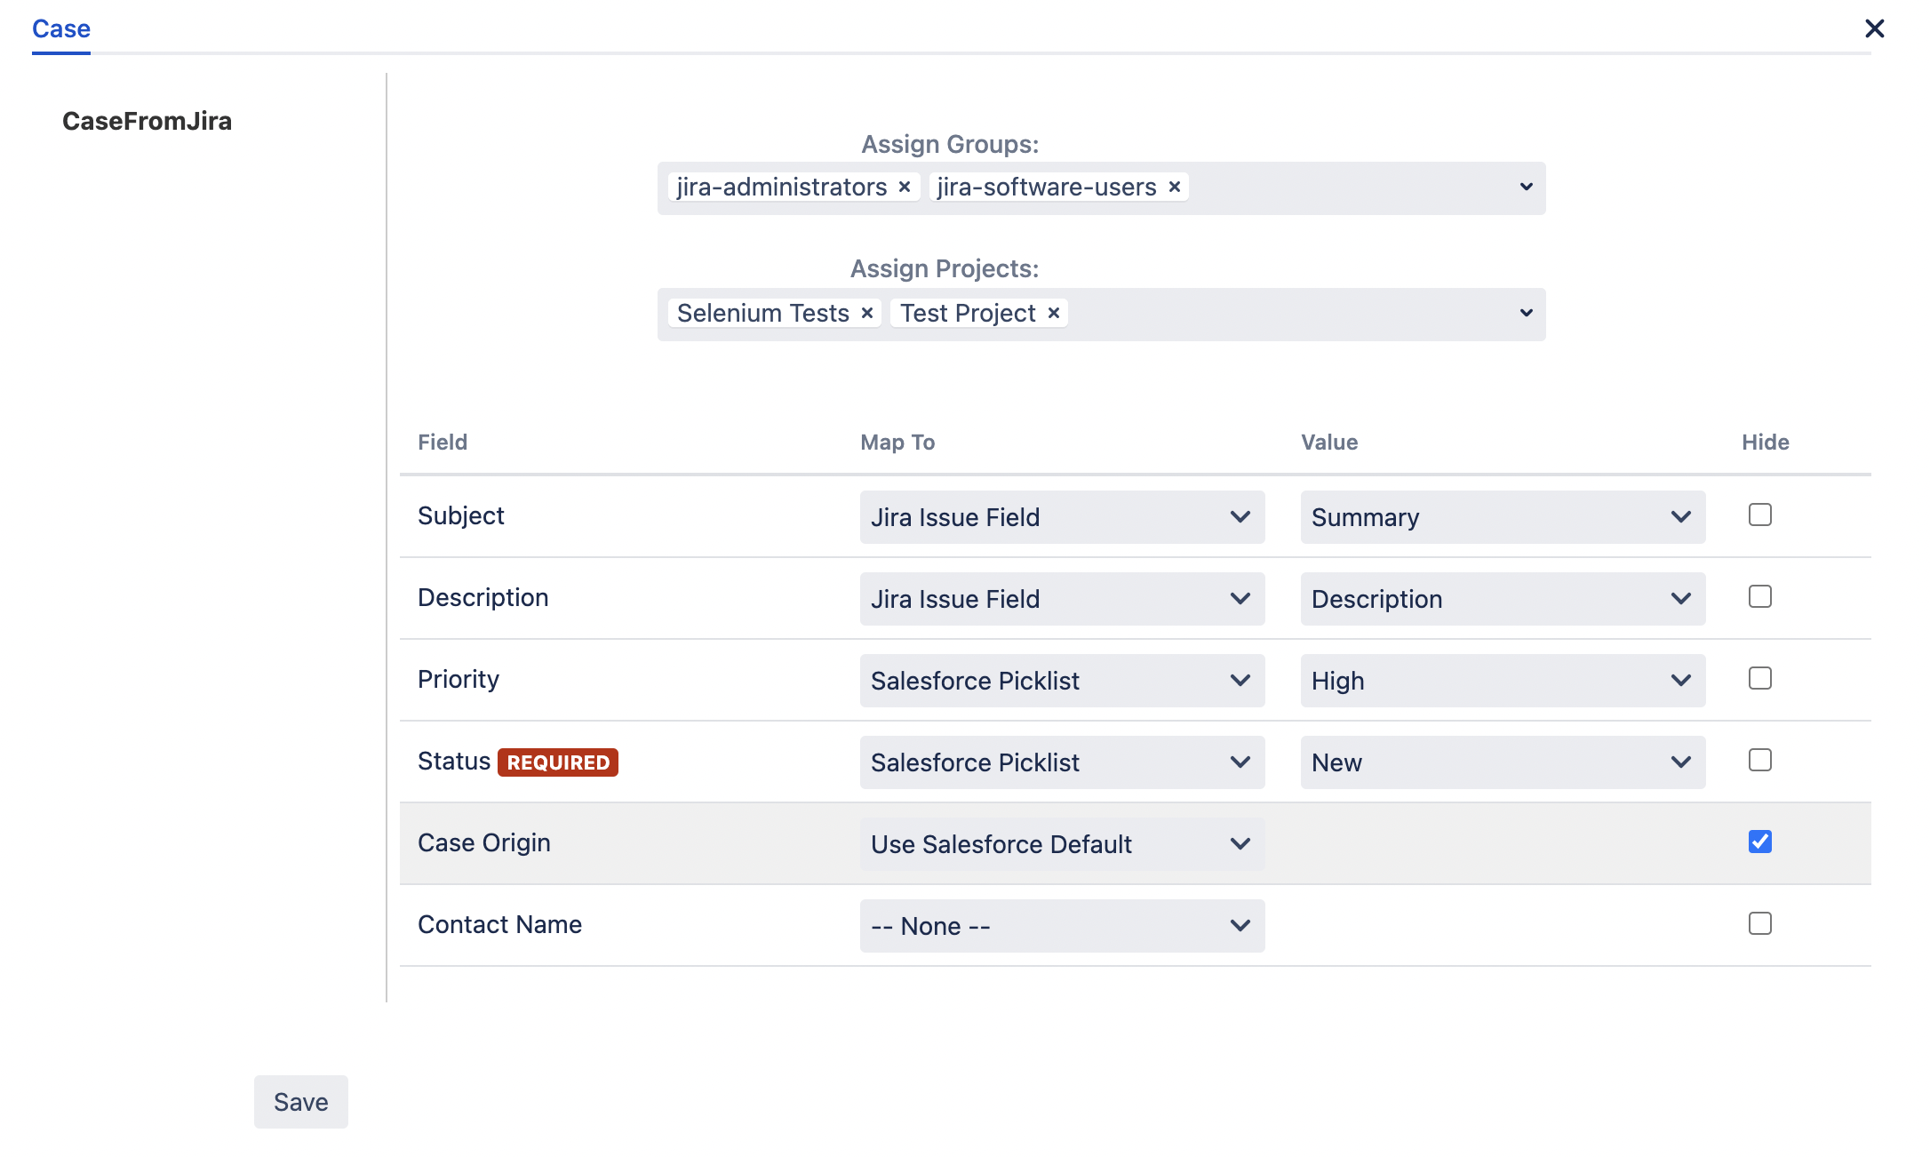1930x1157 pixels.
Task: Open Contact Name's None mapping dropdown
Action: point(1061,926)
